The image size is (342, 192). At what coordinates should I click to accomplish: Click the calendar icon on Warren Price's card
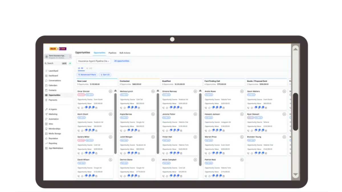pos(224,154)
